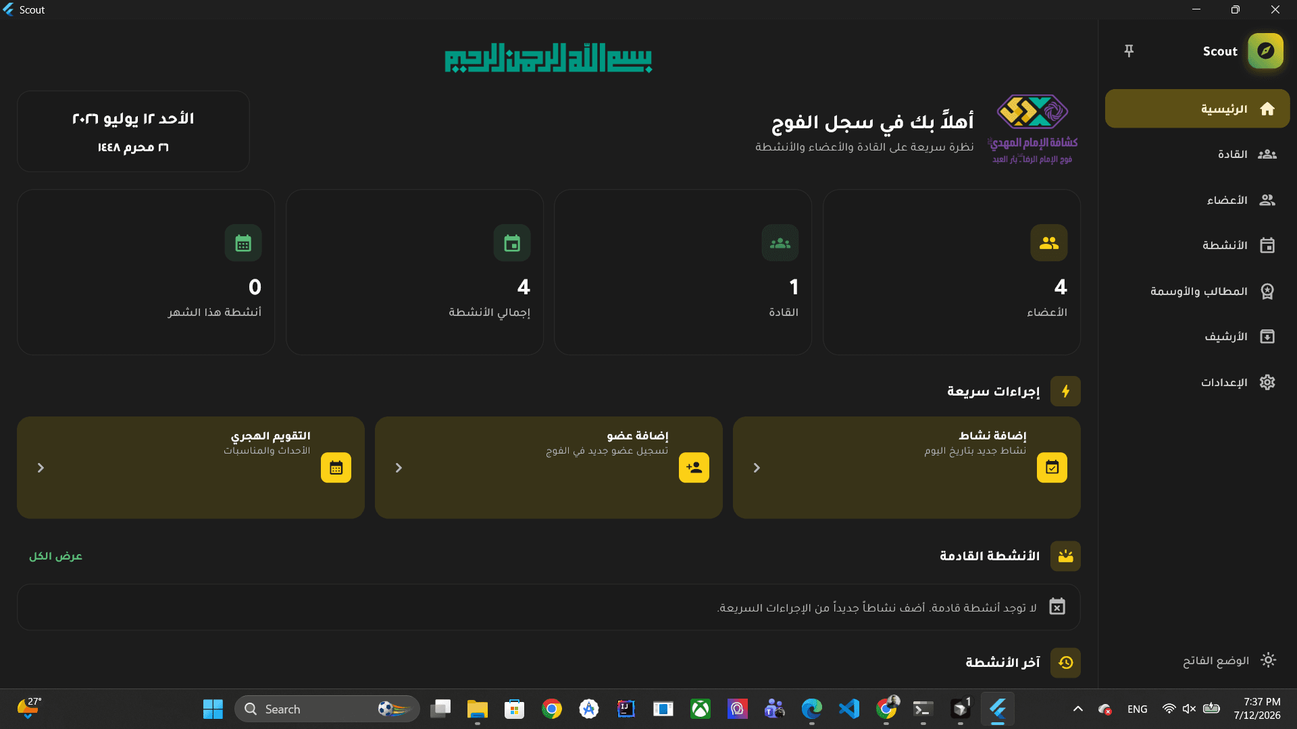The height and width of the screenshot is (729, 1297).
Task: Open Microsoft Edge from taskbar
Action: (x=812, y=709)
